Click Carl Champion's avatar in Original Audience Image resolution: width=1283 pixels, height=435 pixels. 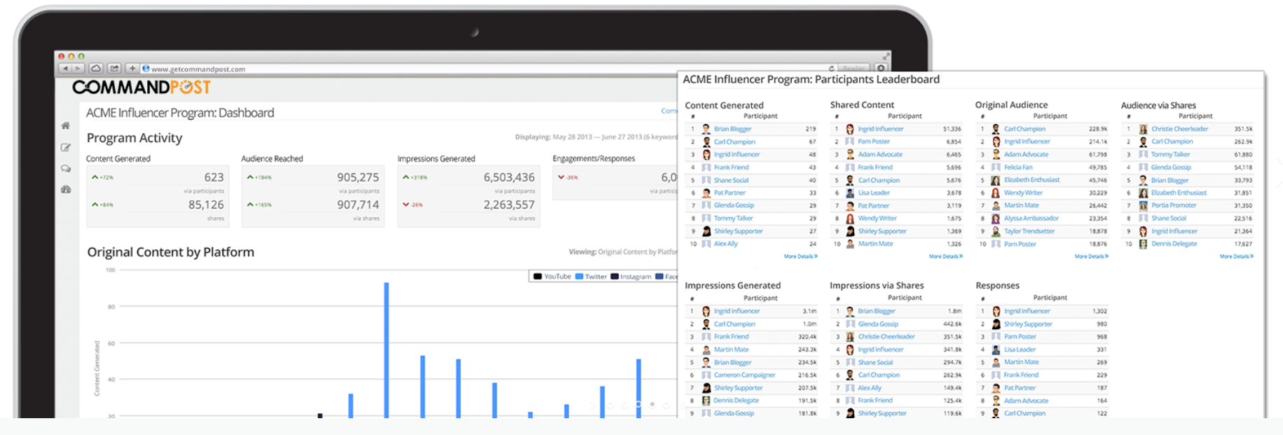996,129
